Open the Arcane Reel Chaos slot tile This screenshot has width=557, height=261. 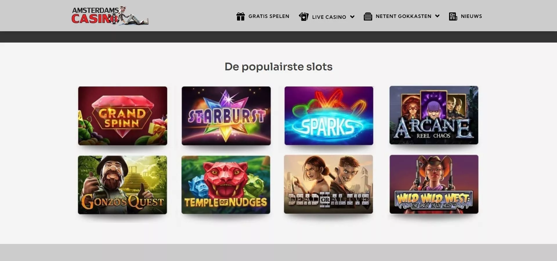[x=434, y=115]
